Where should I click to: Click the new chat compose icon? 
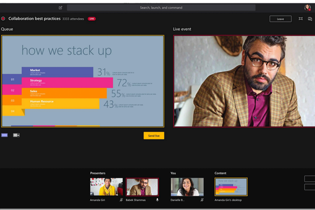click(x=60, y=8)
